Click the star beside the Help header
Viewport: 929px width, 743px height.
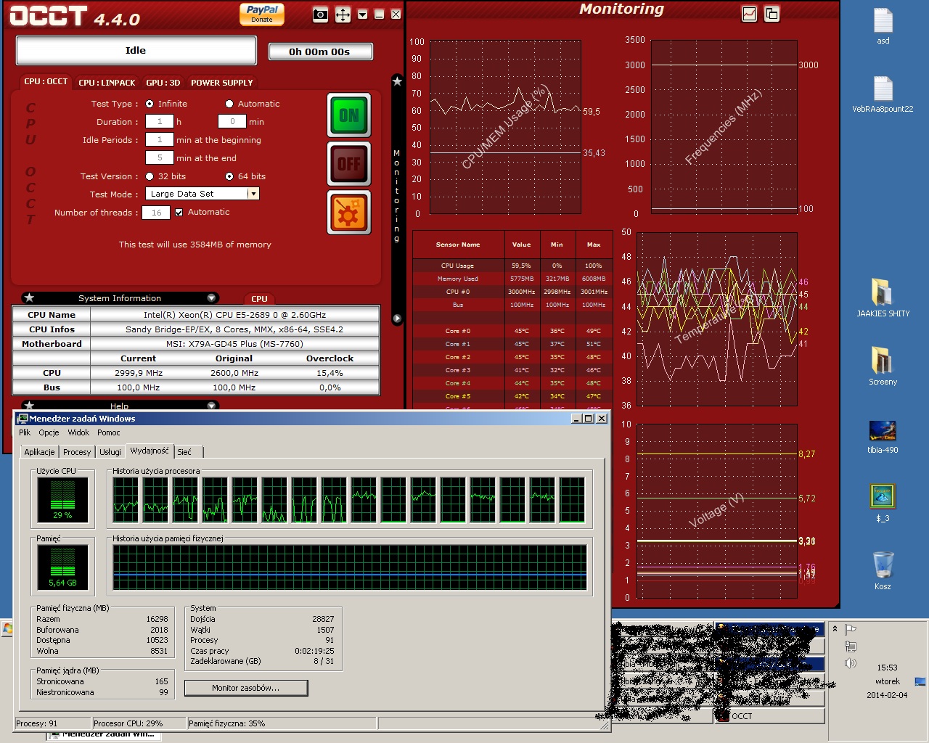[x=29, y=406]
